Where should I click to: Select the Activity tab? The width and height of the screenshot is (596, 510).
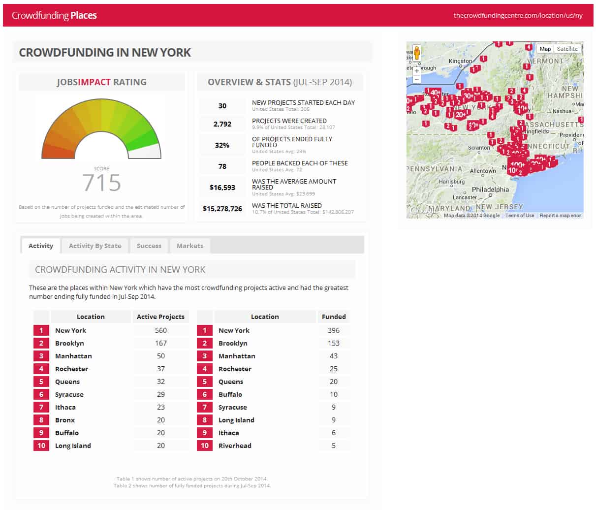[41, 246]
